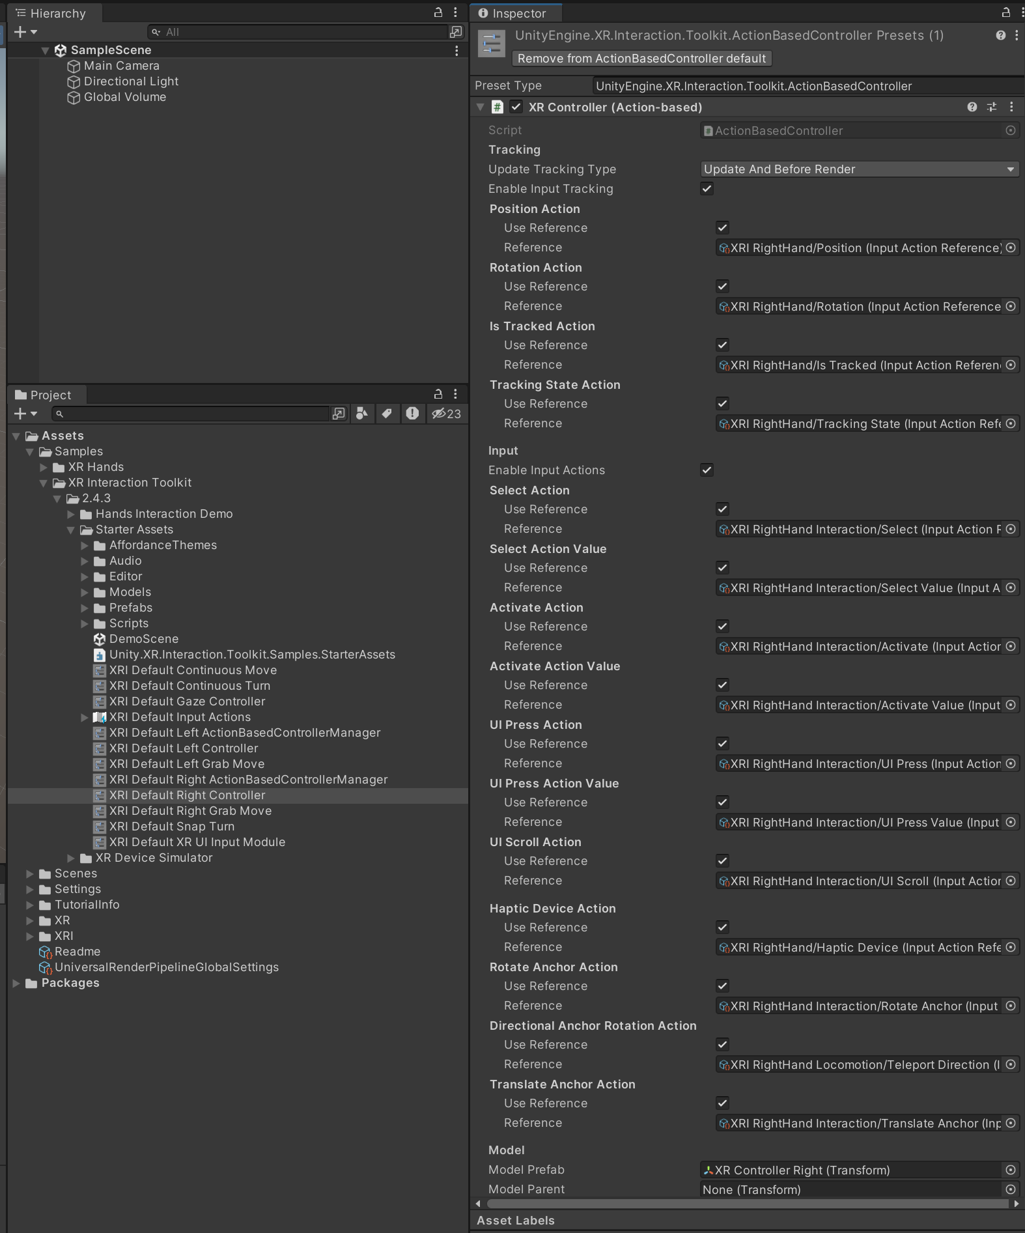Click object picker for Haptic Device Reference

pos(1011,947)
